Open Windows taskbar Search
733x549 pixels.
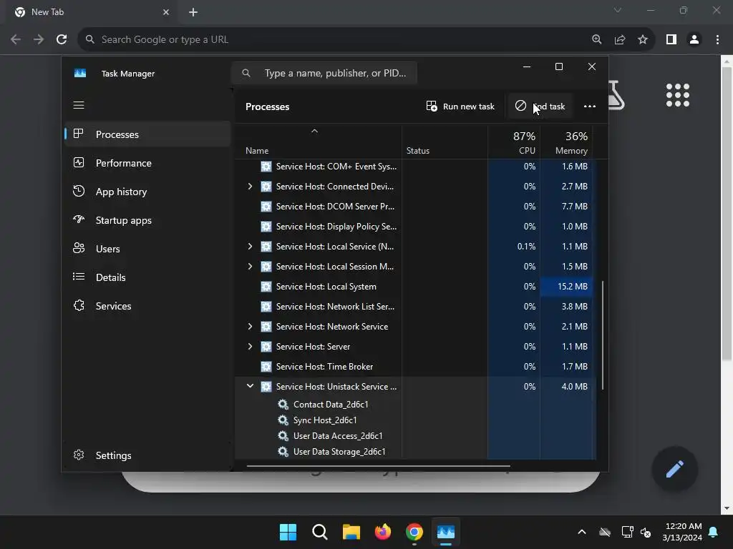(320, 532)
